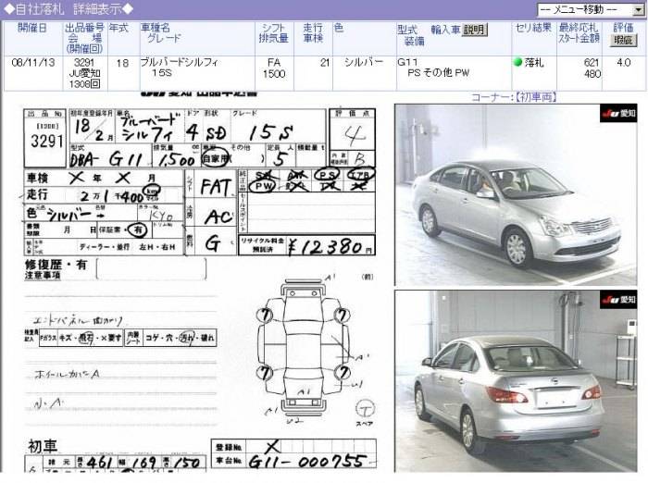Open the メニュー移動 dropdown menu
Image resolution: width=648 pixels, height=483 pixels.
pos(591,9)
